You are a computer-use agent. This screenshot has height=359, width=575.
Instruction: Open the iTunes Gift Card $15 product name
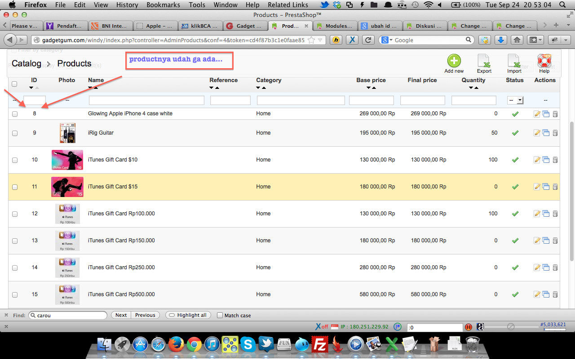113,187
